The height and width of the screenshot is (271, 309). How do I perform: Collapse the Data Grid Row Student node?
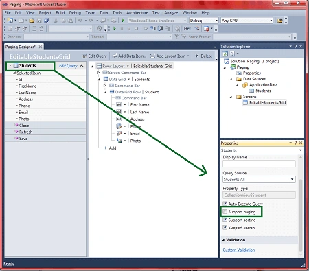pyautogui.click(x=105, y=92)
